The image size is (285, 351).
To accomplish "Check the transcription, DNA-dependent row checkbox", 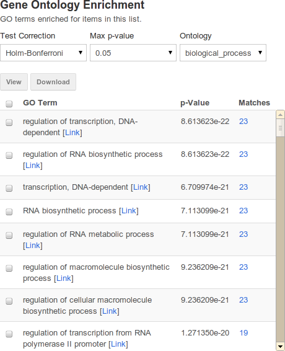I will pos(9,188).
